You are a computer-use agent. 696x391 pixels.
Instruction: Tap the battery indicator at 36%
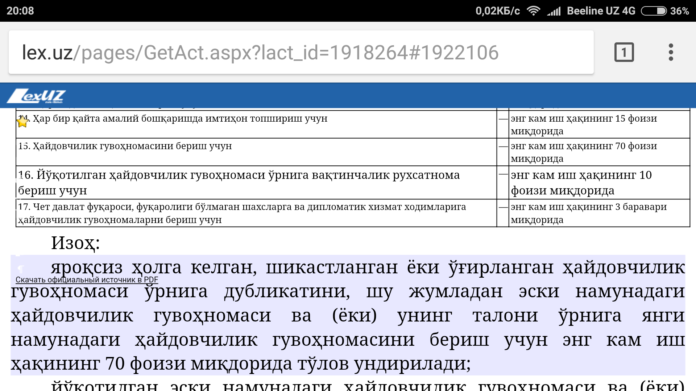(x=654, y=11)
